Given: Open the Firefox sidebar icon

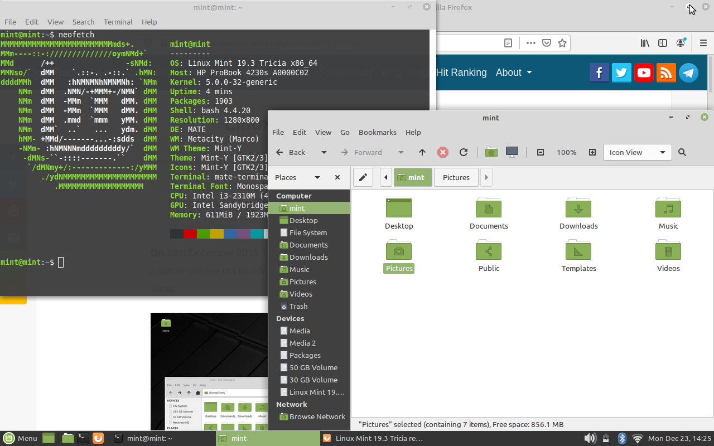Looking at the screenshot, I should click(x=663, y=42).
